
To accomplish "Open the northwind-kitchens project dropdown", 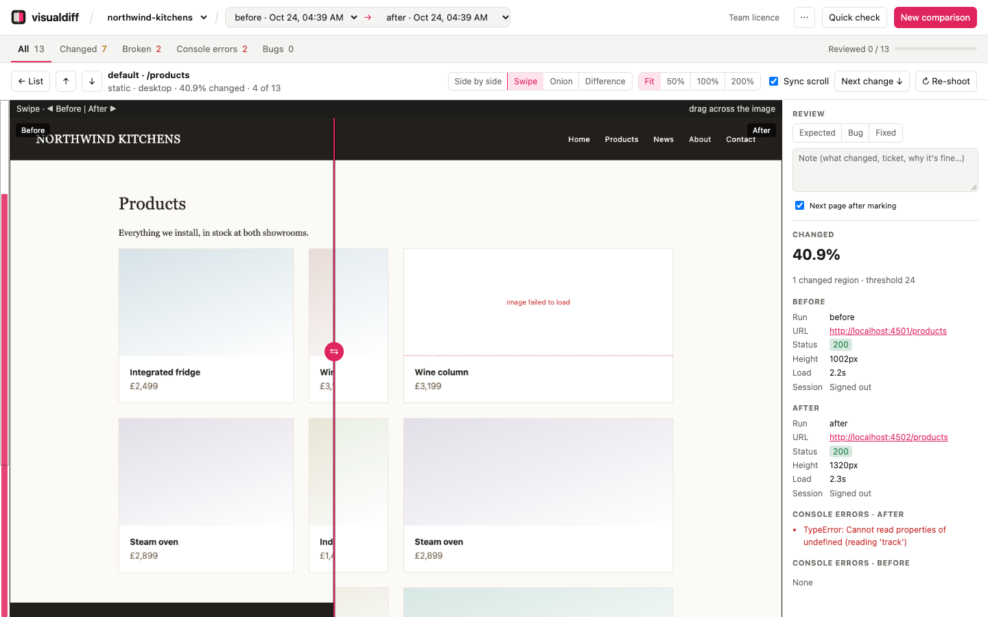I will [x=157, y=17].
